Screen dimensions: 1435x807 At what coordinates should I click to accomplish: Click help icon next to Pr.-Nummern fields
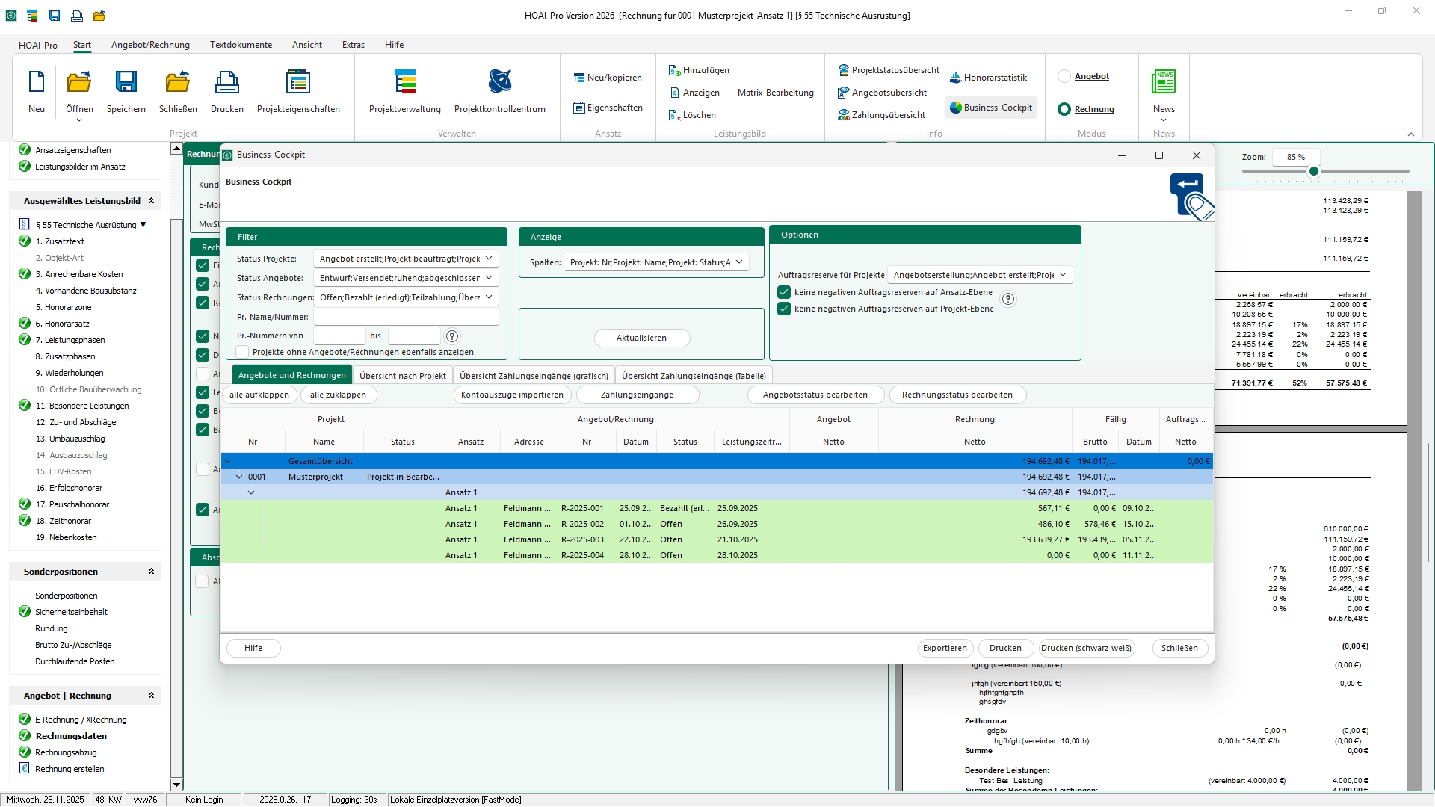[x=452, y=336]
